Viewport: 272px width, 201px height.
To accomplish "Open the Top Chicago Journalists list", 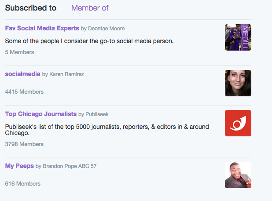I will tap(41, 114).
